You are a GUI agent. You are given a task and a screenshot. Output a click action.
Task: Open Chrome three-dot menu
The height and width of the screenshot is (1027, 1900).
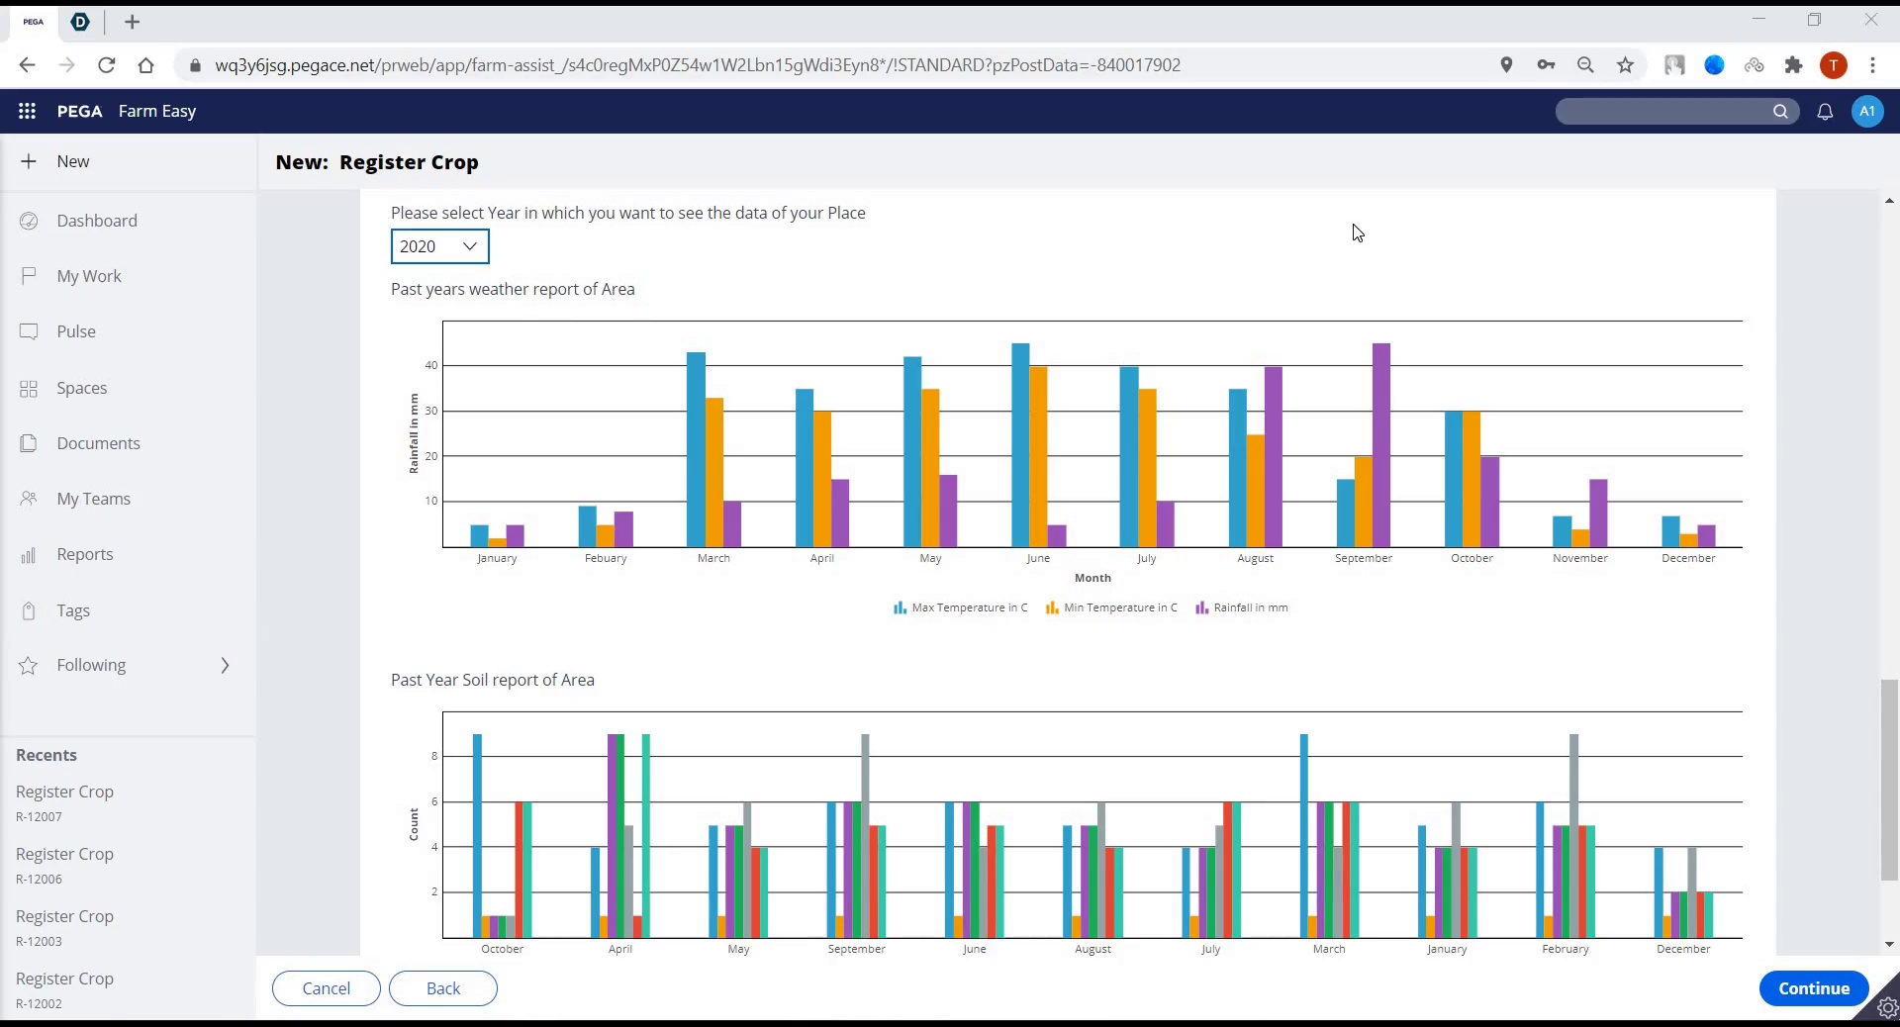[1872, 65]
